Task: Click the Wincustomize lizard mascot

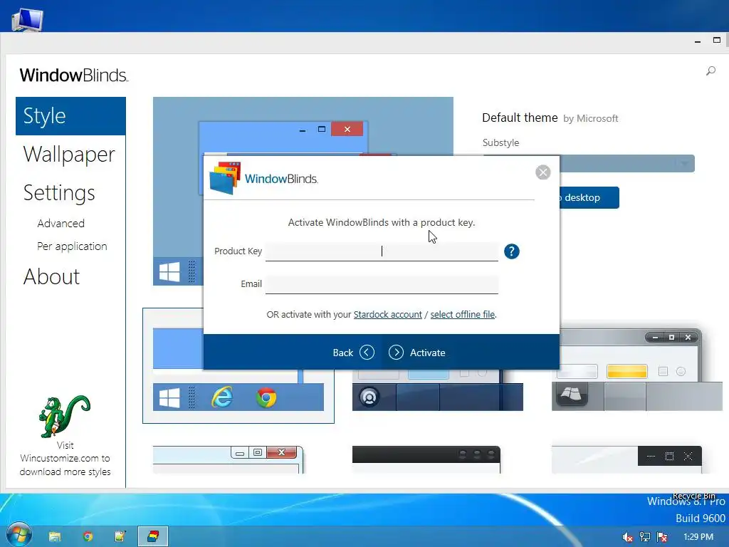Action: click(65, 416)
